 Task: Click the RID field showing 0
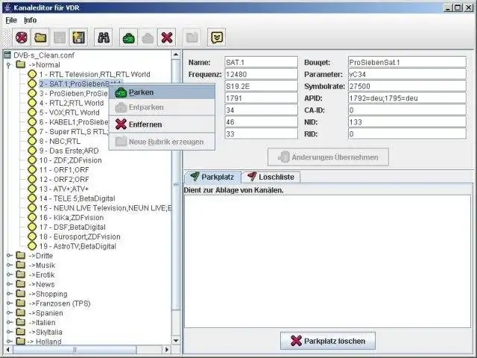coord(407,134)
